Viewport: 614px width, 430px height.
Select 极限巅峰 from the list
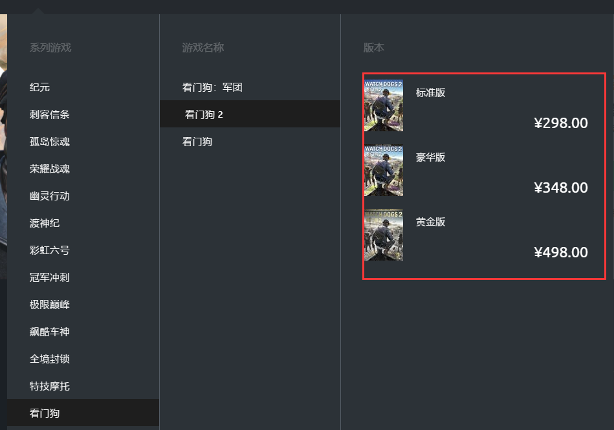(50, 305)
